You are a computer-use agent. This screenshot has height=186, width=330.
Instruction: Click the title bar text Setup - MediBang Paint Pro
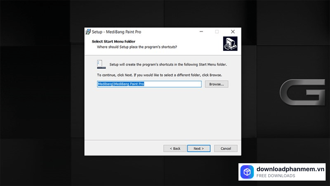117,32
